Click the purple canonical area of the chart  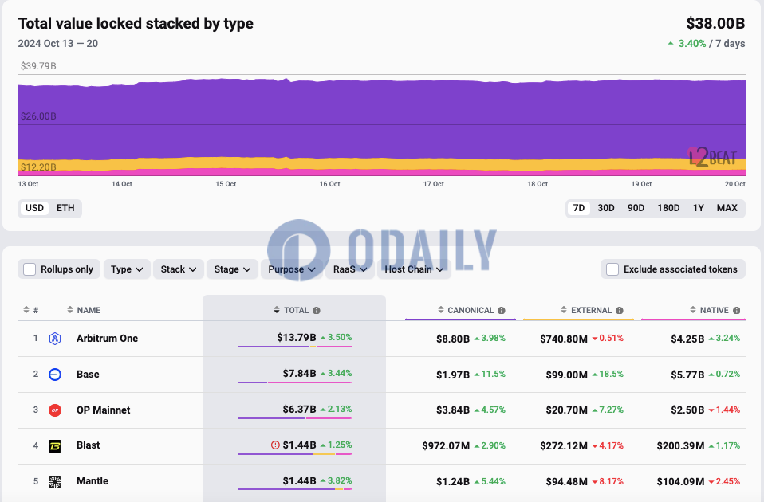click(x=381, y=120)
